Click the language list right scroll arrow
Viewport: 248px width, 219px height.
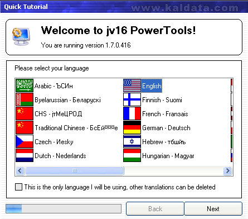227,170
